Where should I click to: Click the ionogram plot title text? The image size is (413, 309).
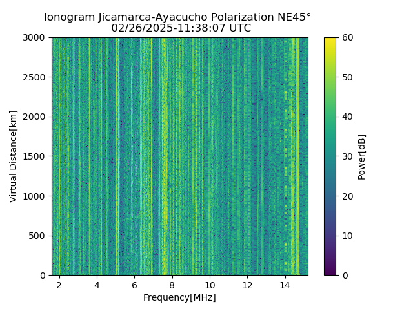click(x=177, y=17)
